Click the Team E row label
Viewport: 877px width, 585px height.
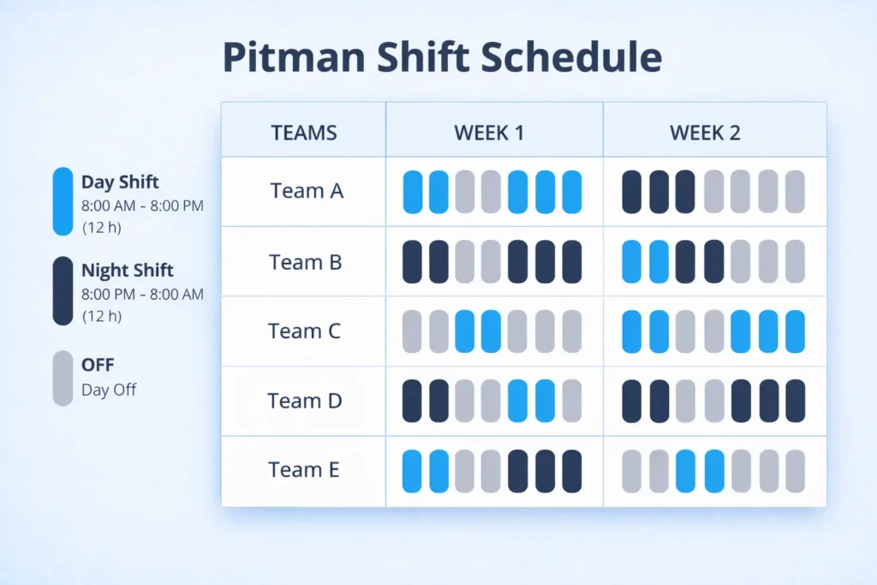click(304, 470)
